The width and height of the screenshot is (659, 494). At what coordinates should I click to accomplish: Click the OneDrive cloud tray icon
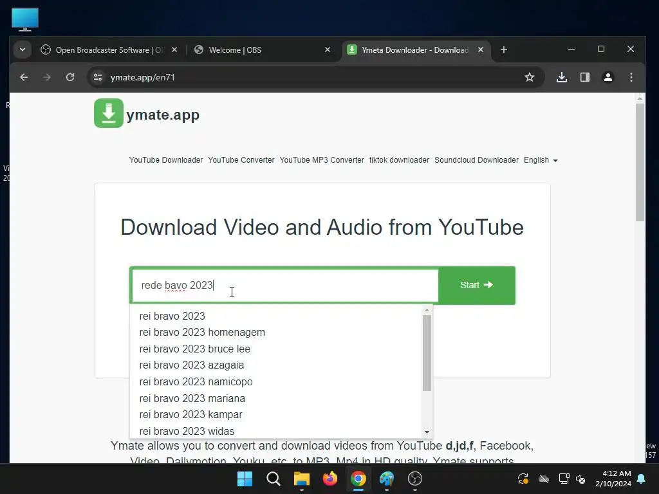[x=544, y=479]
